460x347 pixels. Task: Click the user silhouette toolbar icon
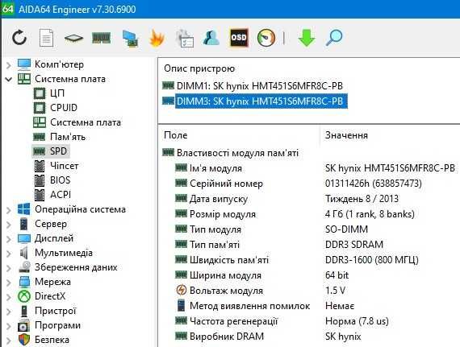coord(211,38)
